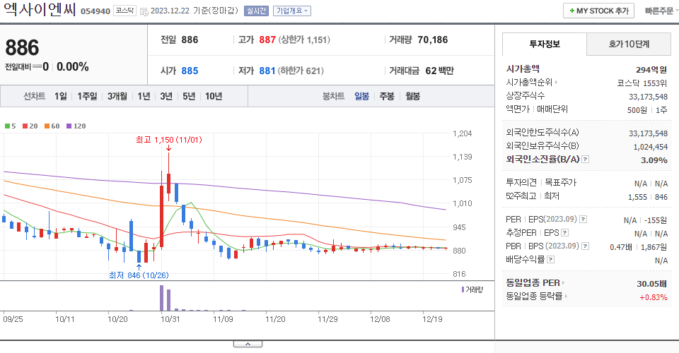679x353 pixels.
Task: Click the 저가 value 881
Action: [267, 71]
